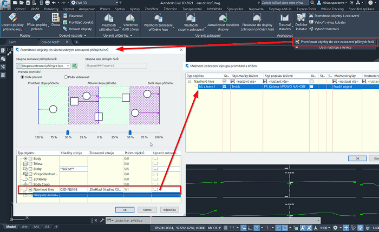Click the [...] edit button in Návrhové linie row
Image resolution: width=379 pixels, height=232 pixels.
point(155,189)
